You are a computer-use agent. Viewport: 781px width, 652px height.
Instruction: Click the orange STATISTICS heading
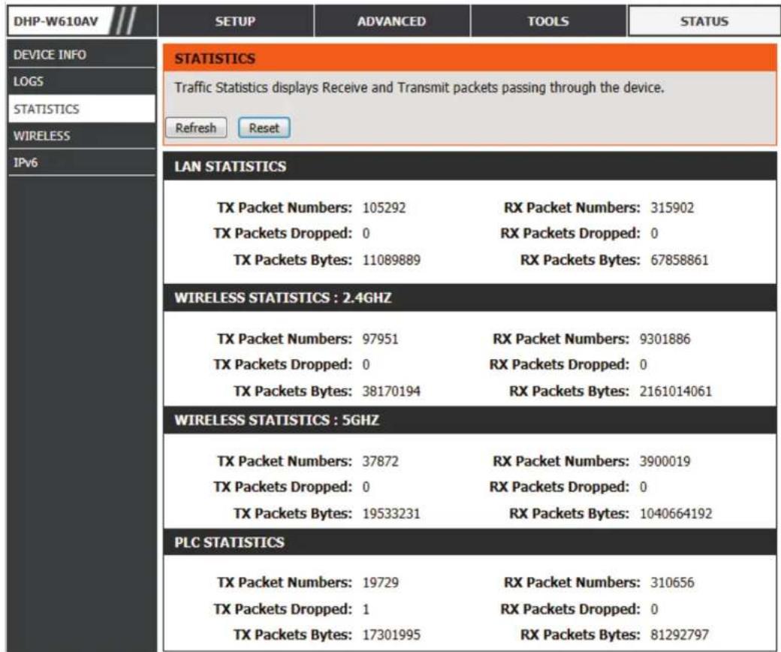(215, 59)
